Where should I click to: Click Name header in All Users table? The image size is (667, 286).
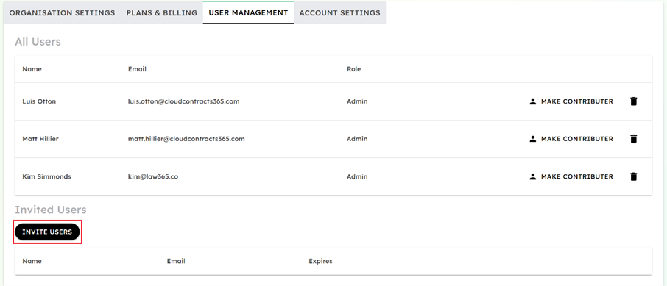click(x=32, y=69)
